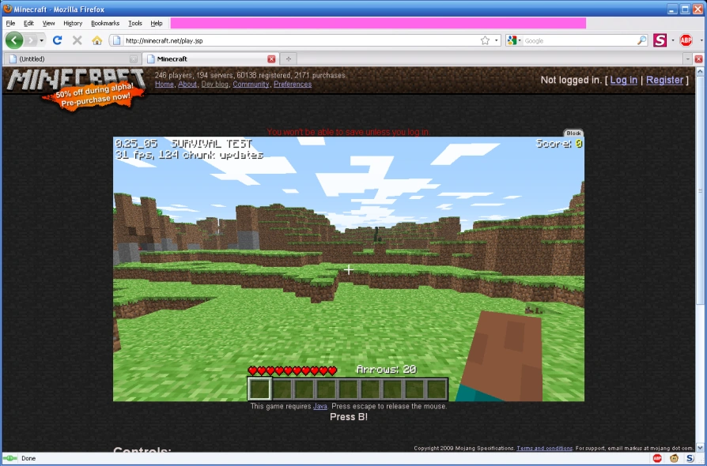Click the Register link
This screenshot has width=707, height=466.
coord(664,80)
